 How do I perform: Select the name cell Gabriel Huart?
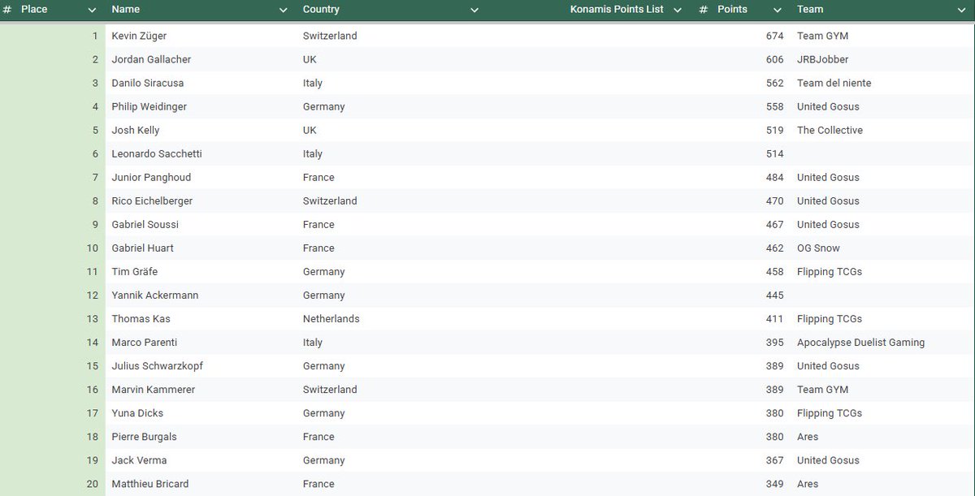point(143,248)
